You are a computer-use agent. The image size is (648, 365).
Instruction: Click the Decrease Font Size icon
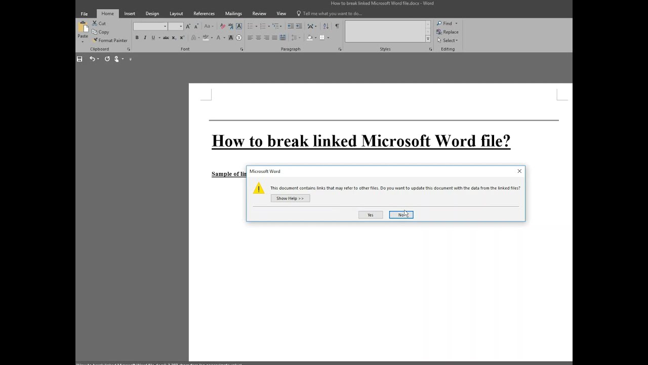[x=196, y=26]
